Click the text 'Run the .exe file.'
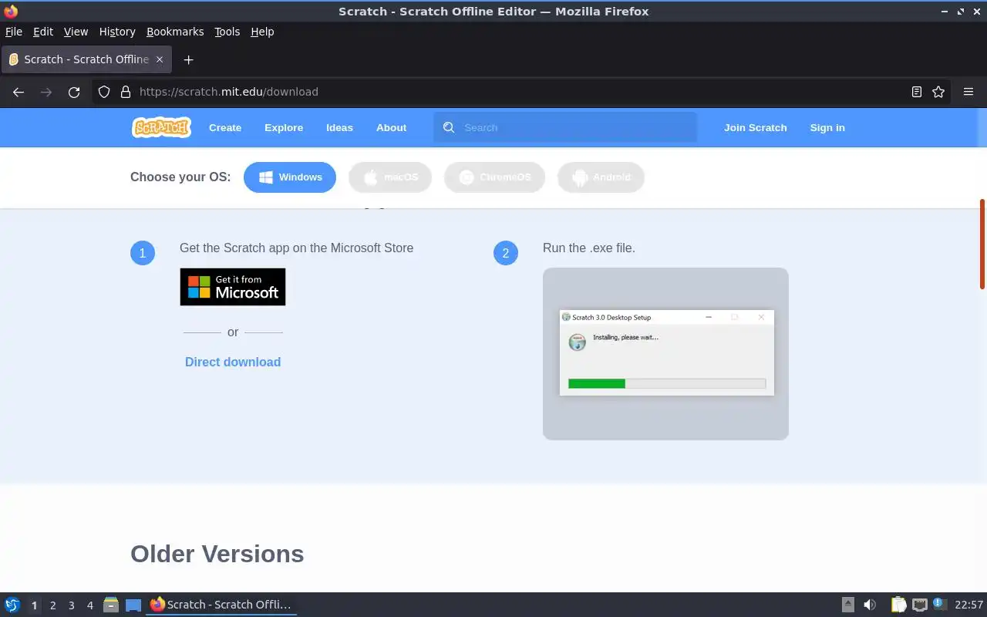 589,248
